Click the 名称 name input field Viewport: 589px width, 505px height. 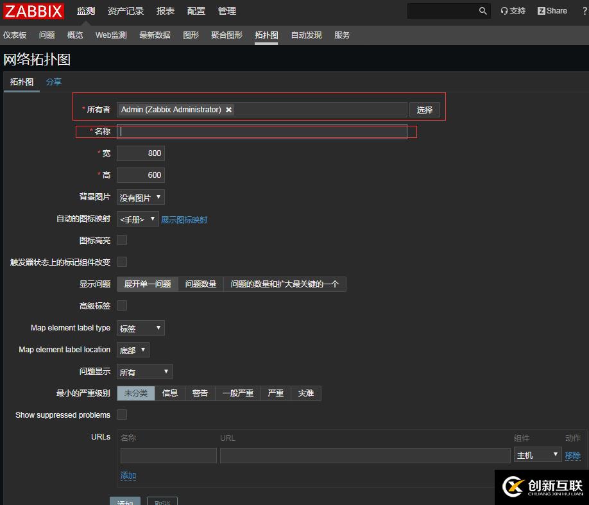(262, 132)
